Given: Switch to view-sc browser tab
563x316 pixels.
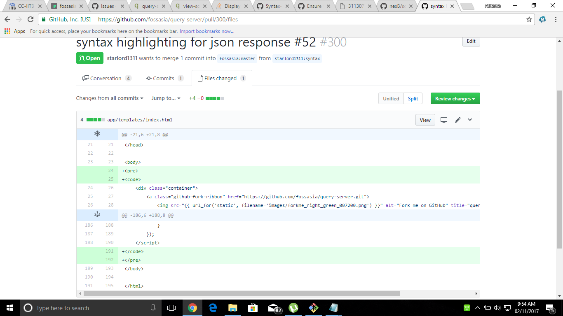Looking at the screenshot, I should [x=190, y=6].
